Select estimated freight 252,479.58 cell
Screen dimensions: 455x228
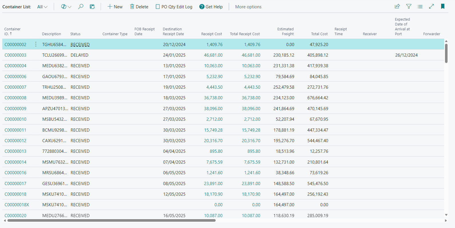(x=284, y=87)
